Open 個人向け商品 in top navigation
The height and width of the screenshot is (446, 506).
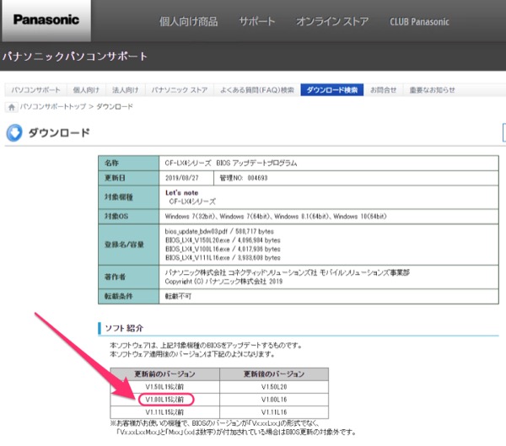coord(188,22)
